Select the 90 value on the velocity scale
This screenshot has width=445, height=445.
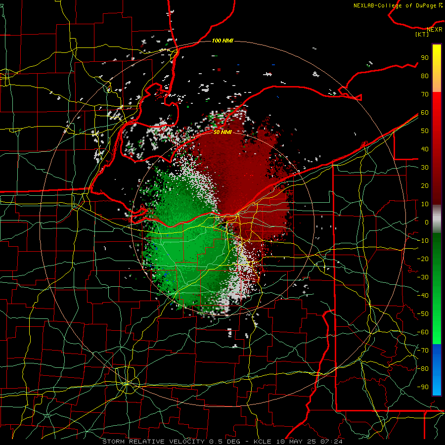[x=425, y=58]
